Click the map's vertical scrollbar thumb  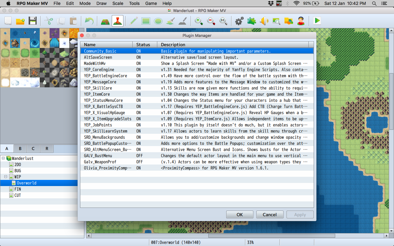(391, 101)
